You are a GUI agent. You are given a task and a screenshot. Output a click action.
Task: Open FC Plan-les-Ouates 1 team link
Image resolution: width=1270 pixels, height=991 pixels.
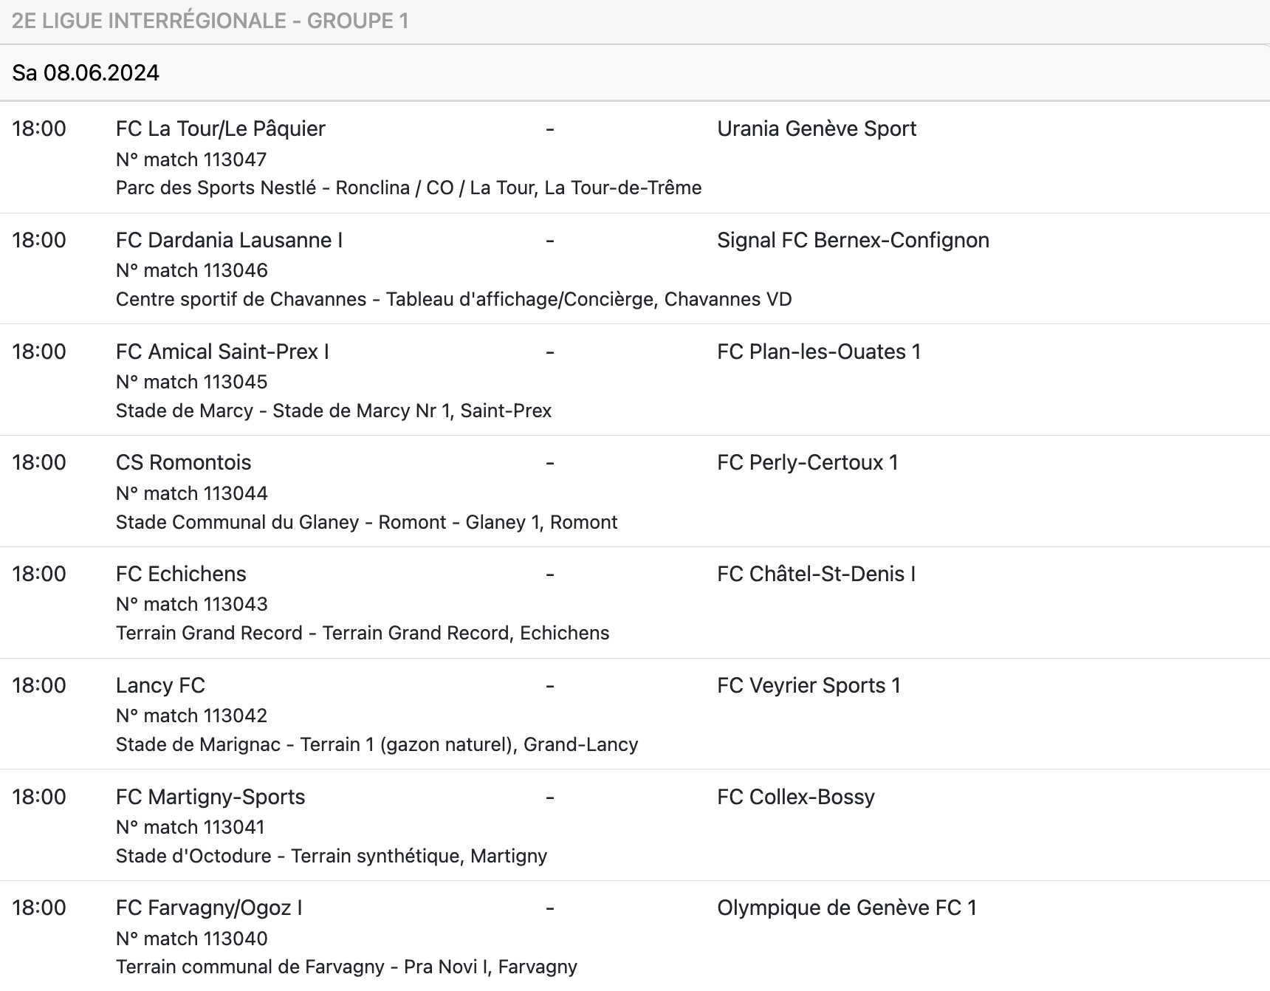[x=818, y=352]
